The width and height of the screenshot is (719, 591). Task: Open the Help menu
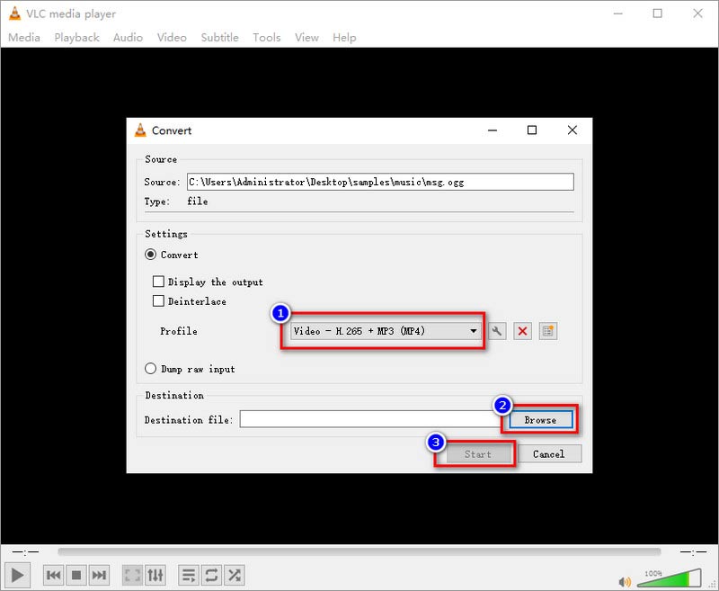tap(344, 38)
